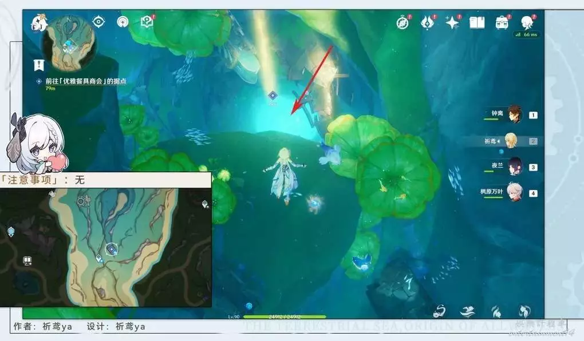Open the adventurer handbook book icon
The height and width of the screenshot is (341, 584).
[x=477, y=23]
